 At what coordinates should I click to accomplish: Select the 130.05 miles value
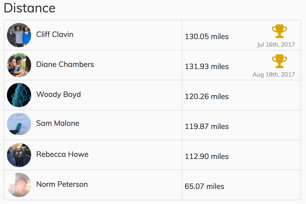207,36
